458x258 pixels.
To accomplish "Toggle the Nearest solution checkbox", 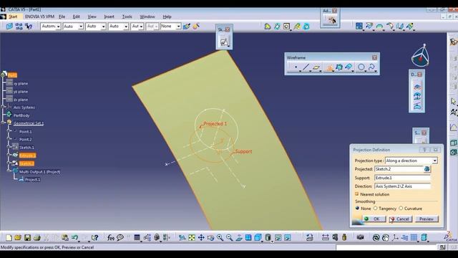I will click(x=356, y=194).
